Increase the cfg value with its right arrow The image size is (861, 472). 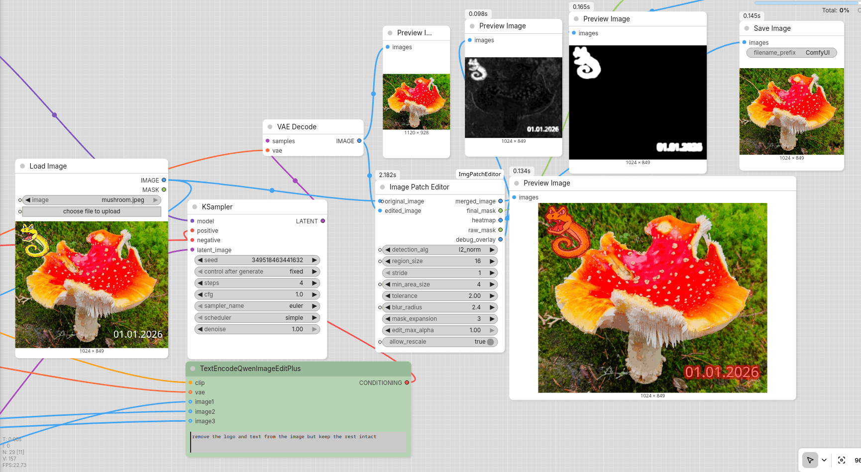pos(314,294)
